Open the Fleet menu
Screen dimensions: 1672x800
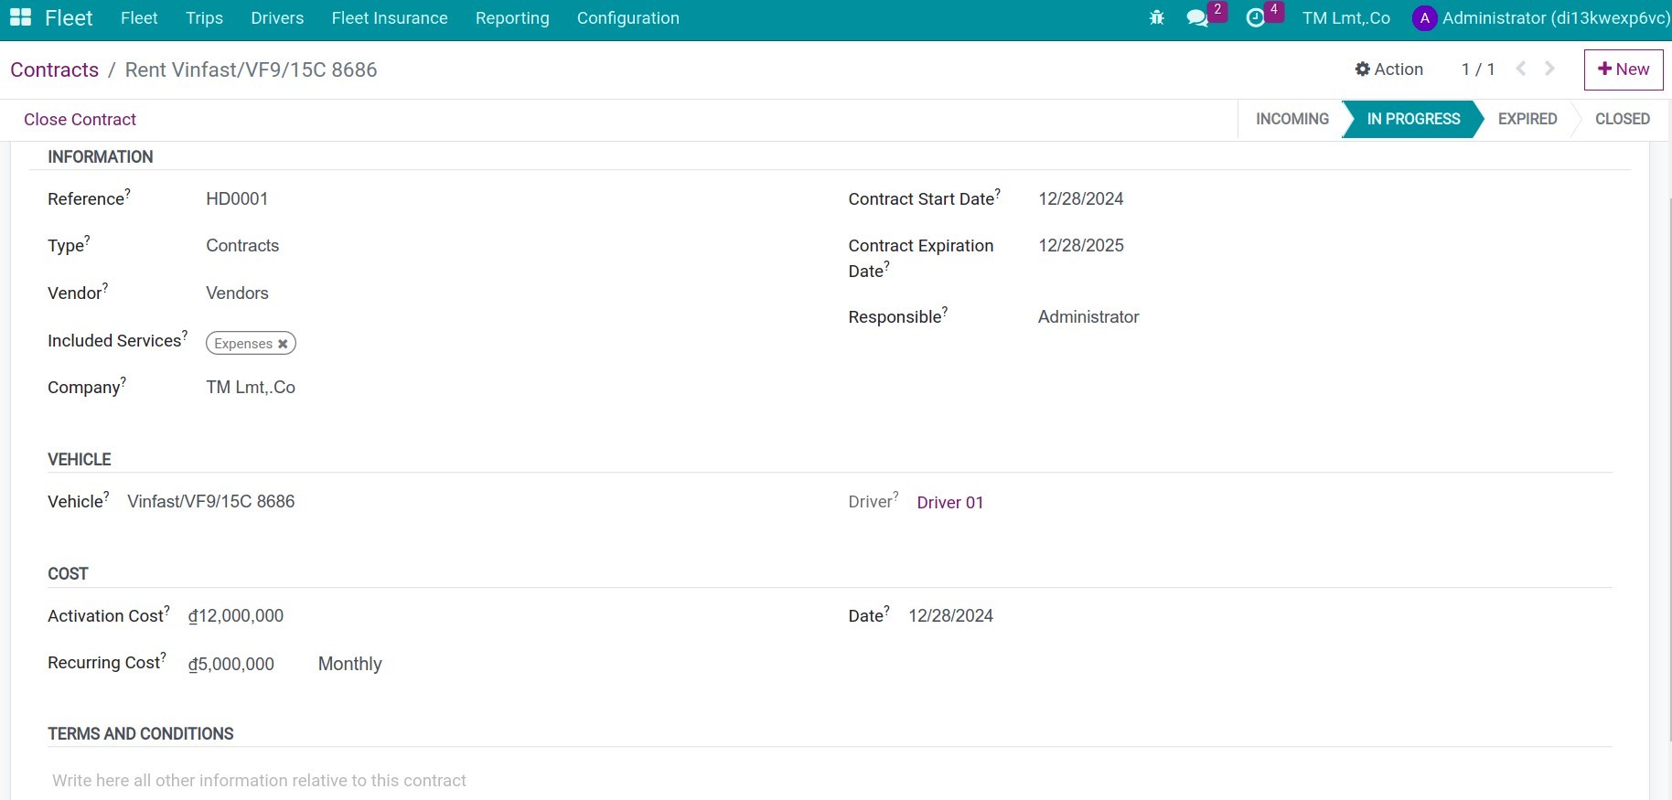click(139, 18)
